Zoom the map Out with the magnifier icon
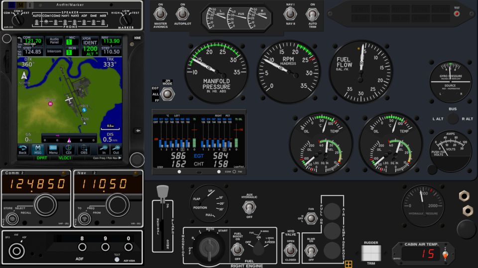This screenshot has width=478, height=268. tap(116, 150)
